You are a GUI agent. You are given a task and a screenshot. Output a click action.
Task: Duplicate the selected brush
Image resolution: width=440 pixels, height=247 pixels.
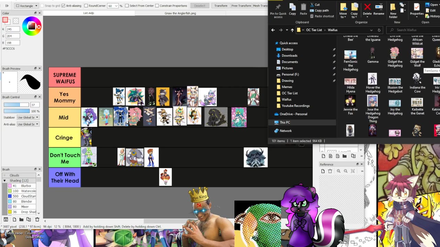(29, 220)
